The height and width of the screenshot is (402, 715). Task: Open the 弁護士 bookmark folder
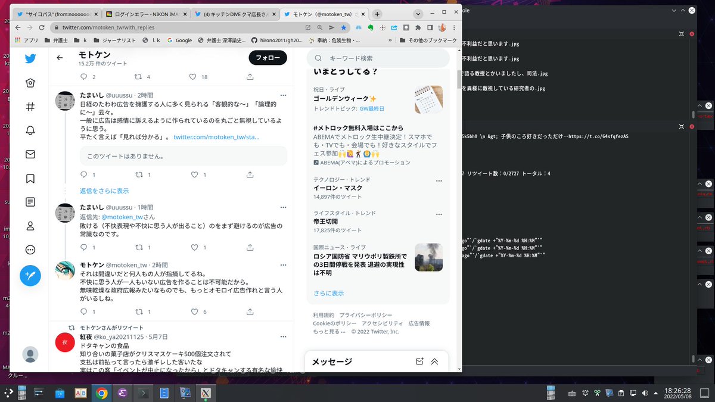pyautogui.click(x=55, y=40)
